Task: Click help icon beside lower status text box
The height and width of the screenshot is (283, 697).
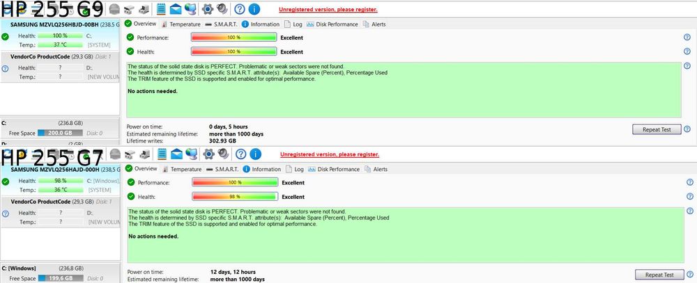Action: point(690,211)
